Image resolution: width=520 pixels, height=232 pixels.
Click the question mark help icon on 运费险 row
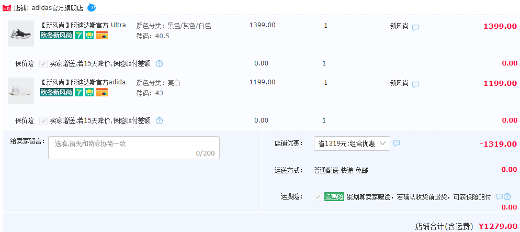coord(507,197)
